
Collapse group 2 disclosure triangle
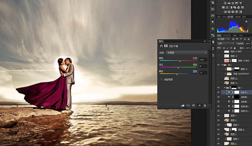pos(225,88)
